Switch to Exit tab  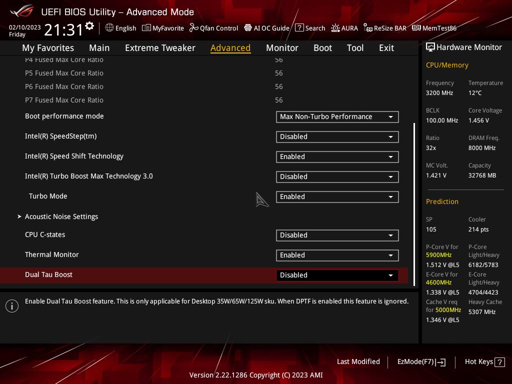click(x=386, y=47)
